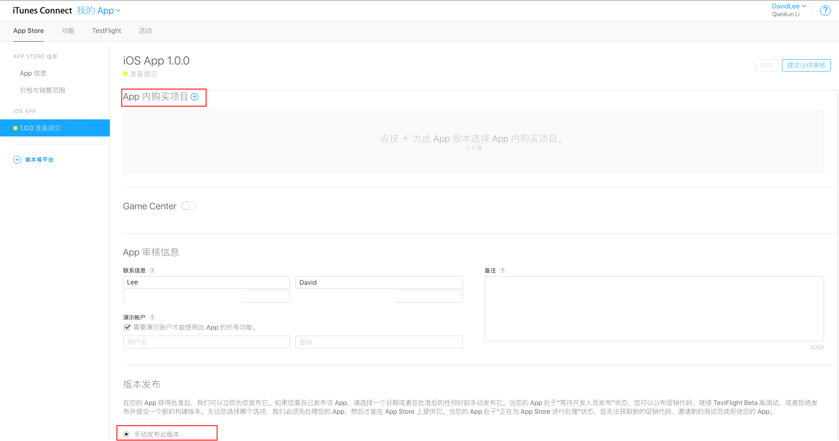Click the 存储 save button

click(x=766, y=65)
